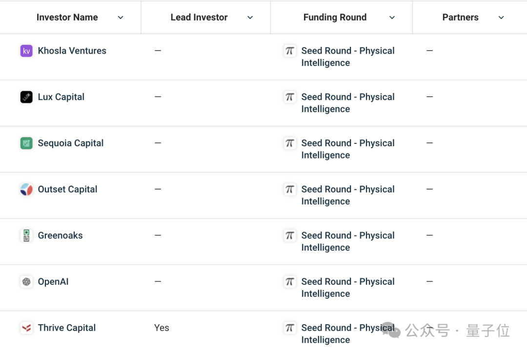Image resolution: width=527 pixels, height=352 pixels.
Task: Expand the Lead Investor column dropdown arrow
Action: 250,18
